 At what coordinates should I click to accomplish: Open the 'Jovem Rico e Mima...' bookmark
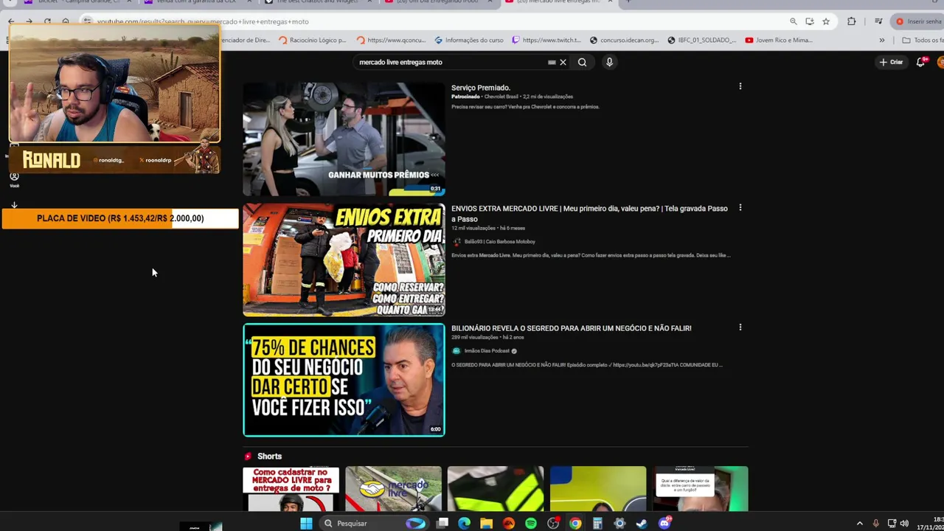pos(779,40)
